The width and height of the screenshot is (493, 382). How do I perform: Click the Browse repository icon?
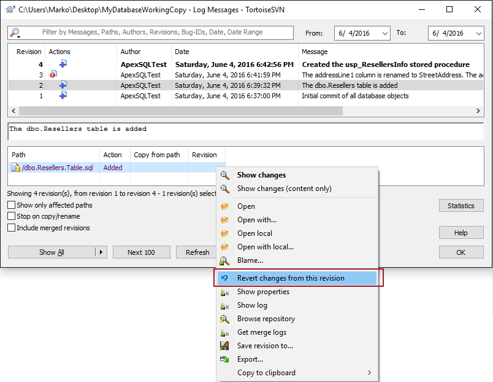click(x=224, y=319)
